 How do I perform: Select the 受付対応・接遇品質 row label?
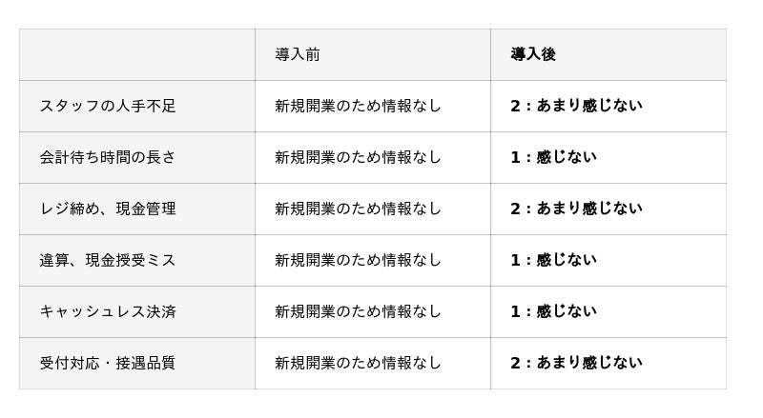click(x=108, y=363)
